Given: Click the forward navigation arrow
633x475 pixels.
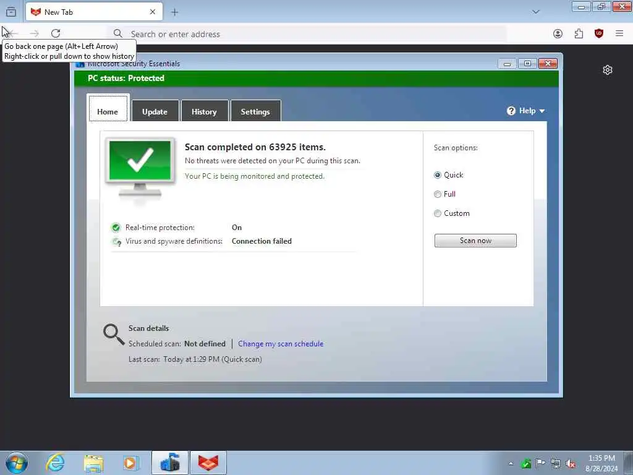Looking at the screenshot, I should [35, 33].
